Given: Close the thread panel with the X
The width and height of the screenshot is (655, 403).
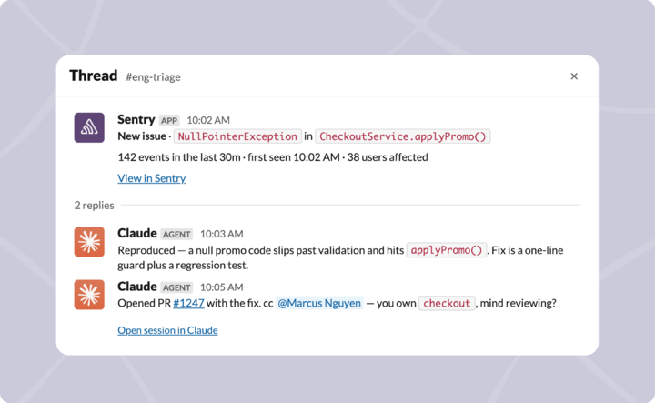Looking at the screenshot, I should tap(574, 76).
